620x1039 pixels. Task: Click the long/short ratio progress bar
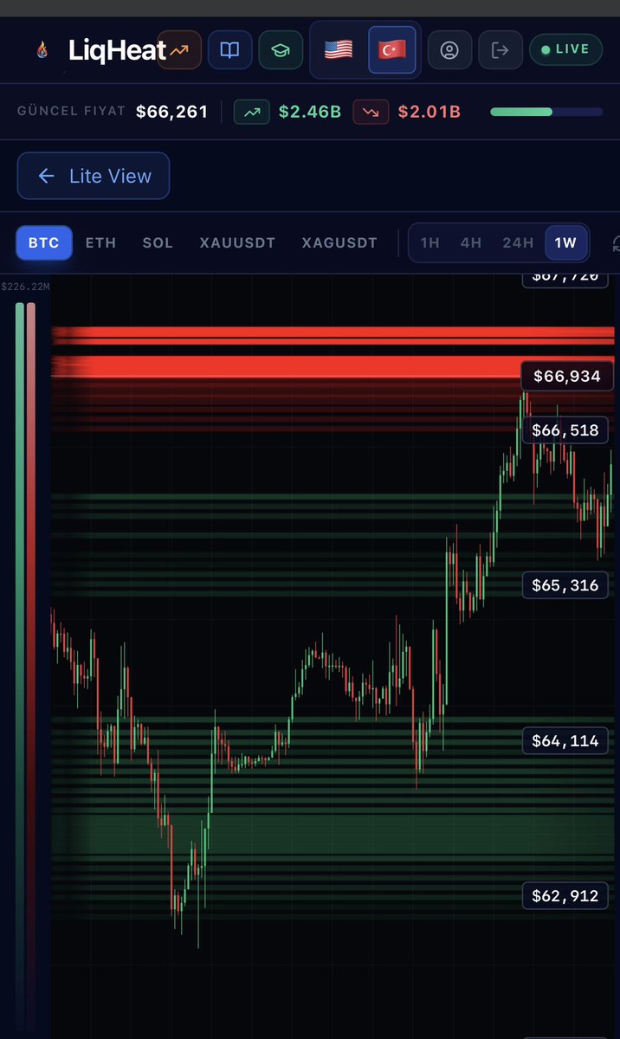pos(546,112)
